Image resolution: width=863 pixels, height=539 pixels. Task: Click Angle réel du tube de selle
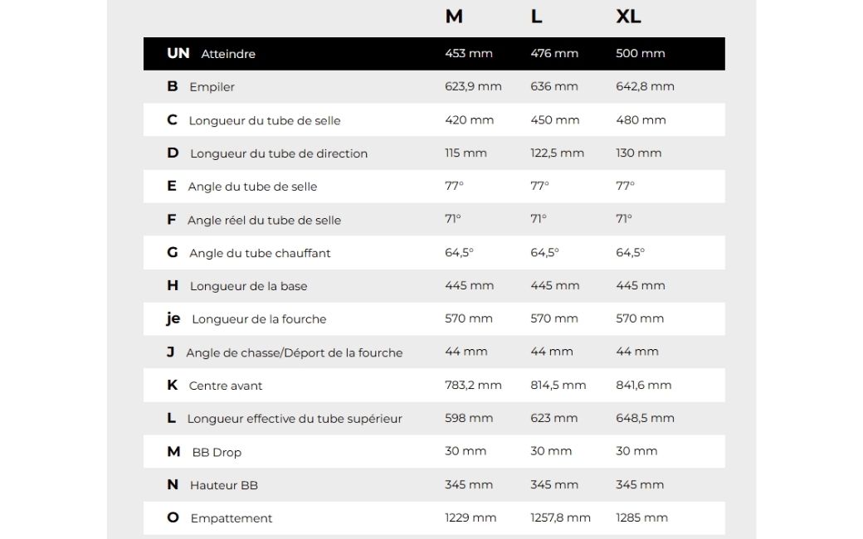(x=264, y=220)
